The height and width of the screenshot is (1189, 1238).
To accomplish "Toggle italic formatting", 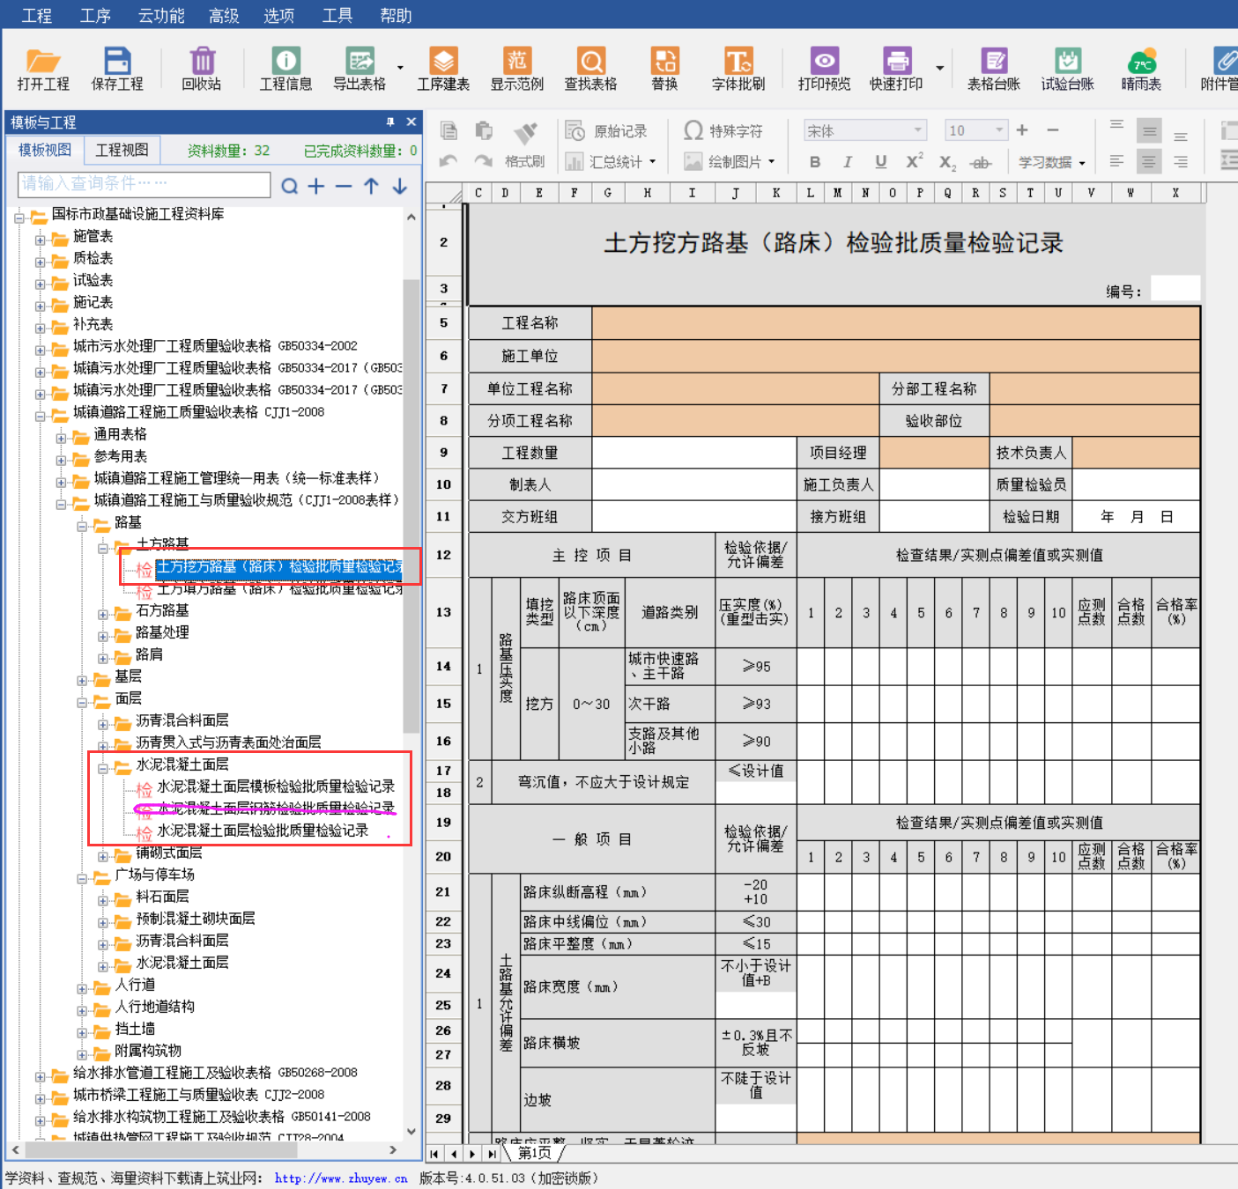I will click(x=848, y=162).
